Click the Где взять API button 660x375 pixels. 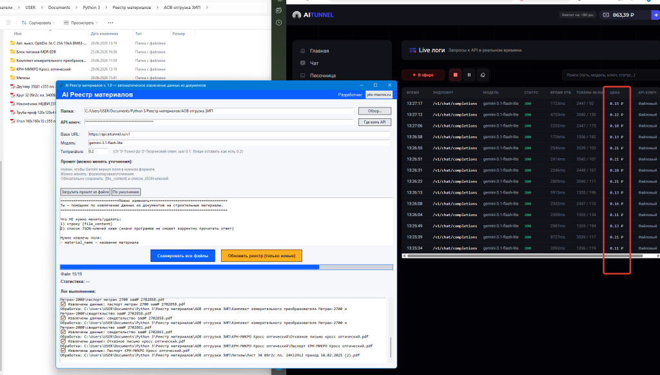[374, 122]
